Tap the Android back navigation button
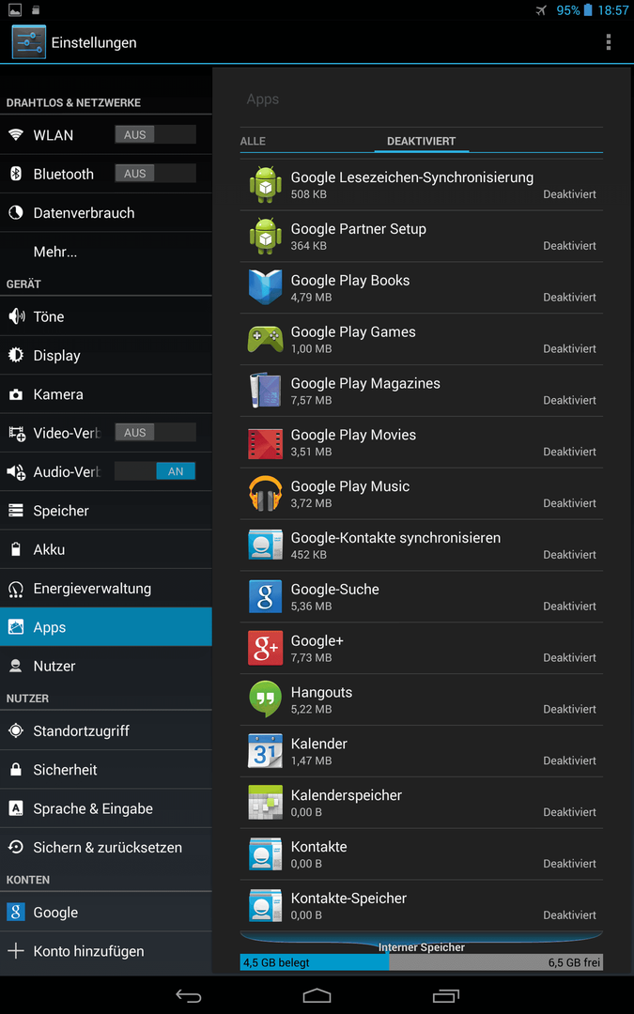Image resolution: width=634 pixels, height=1014 pixels. 188,995
